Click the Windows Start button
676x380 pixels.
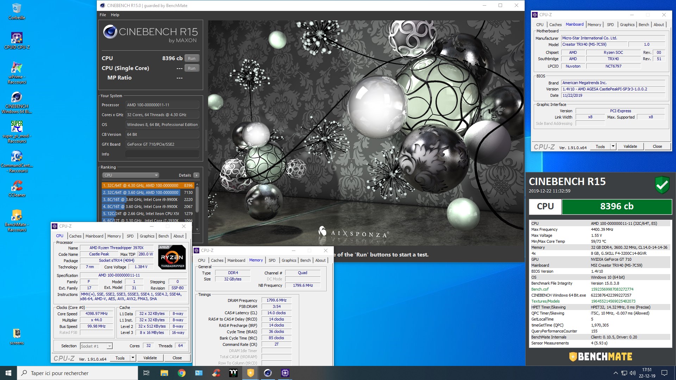point(8,373)
